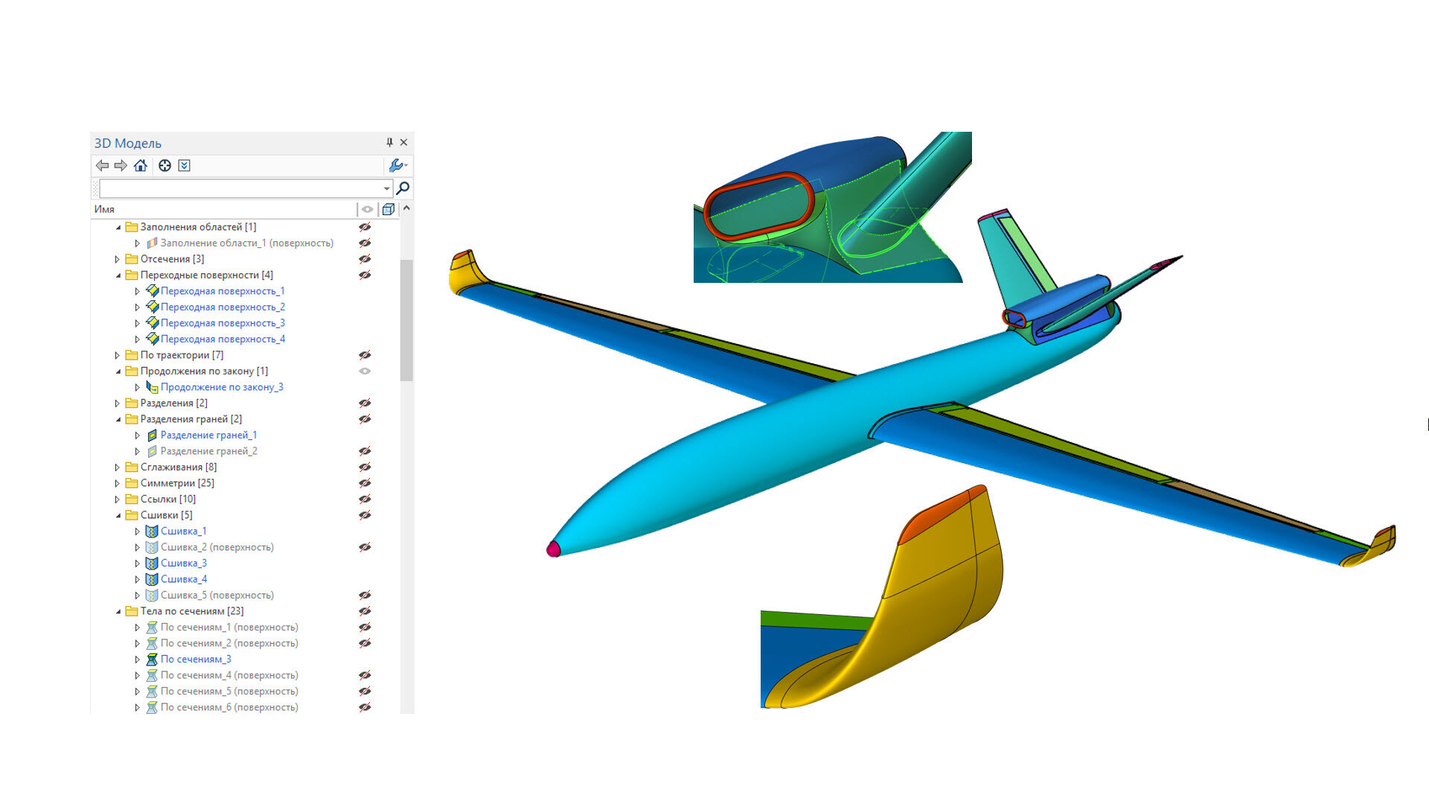Toggle visibility of Отсечения [3]
Screen dimensions: 1429x804
tap(365, 259)
